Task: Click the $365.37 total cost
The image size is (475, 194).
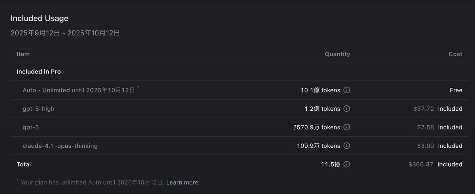Action: pyautogui.click(x=421, y=164)
